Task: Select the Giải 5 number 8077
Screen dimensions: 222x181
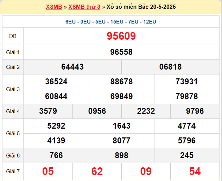Action: pos(121,141)
